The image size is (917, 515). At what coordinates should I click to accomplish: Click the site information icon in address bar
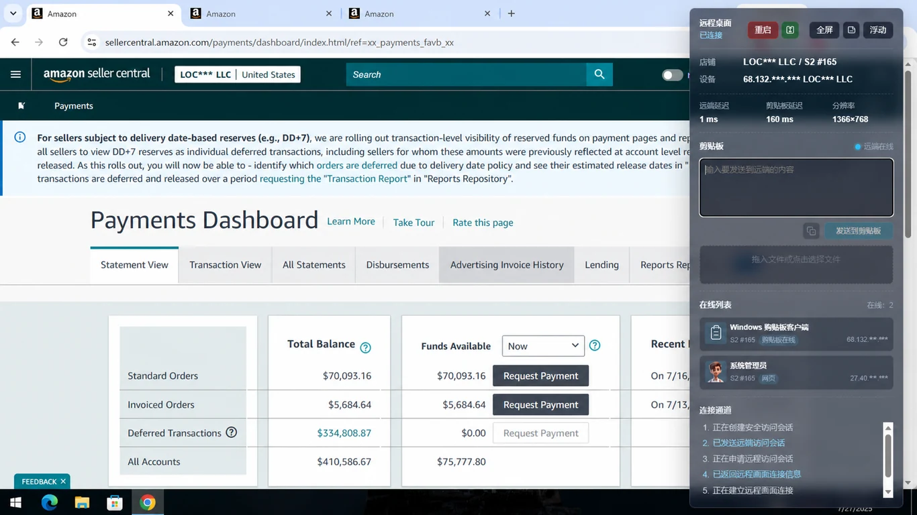92,42
